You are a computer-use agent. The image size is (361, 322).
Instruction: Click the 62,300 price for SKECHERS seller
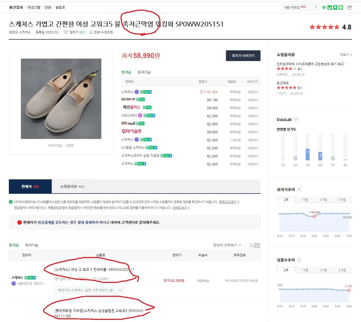tap(212, 116)
